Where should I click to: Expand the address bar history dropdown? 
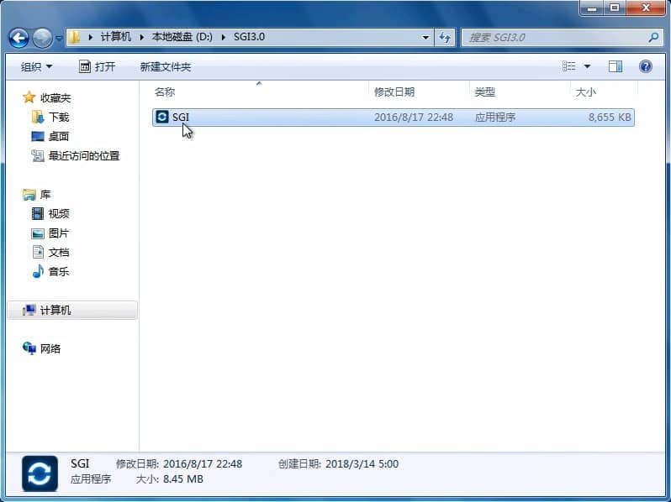pyautogui.click(x=426, y=38)
